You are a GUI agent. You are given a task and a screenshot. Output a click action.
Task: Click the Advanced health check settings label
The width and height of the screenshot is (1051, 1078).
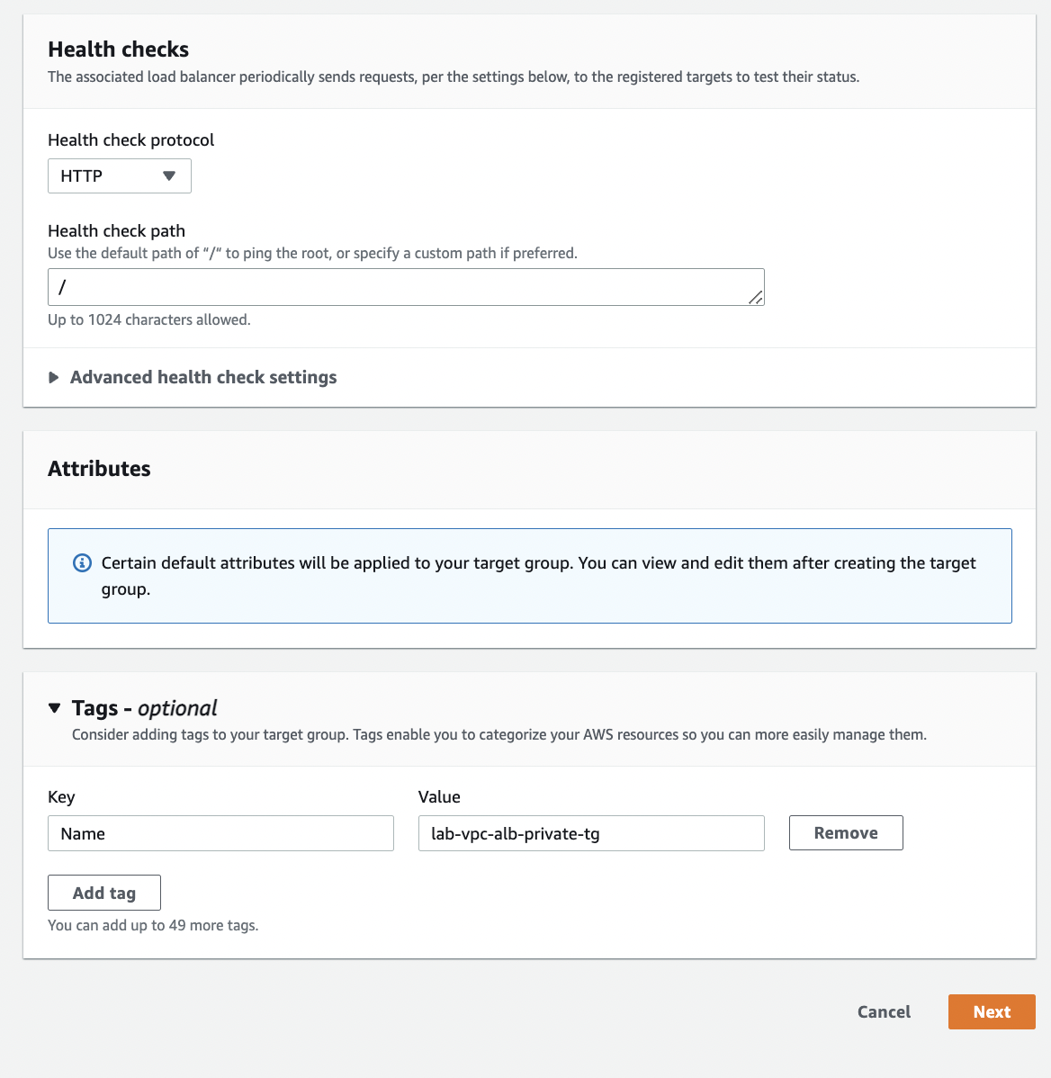point(203,377)
